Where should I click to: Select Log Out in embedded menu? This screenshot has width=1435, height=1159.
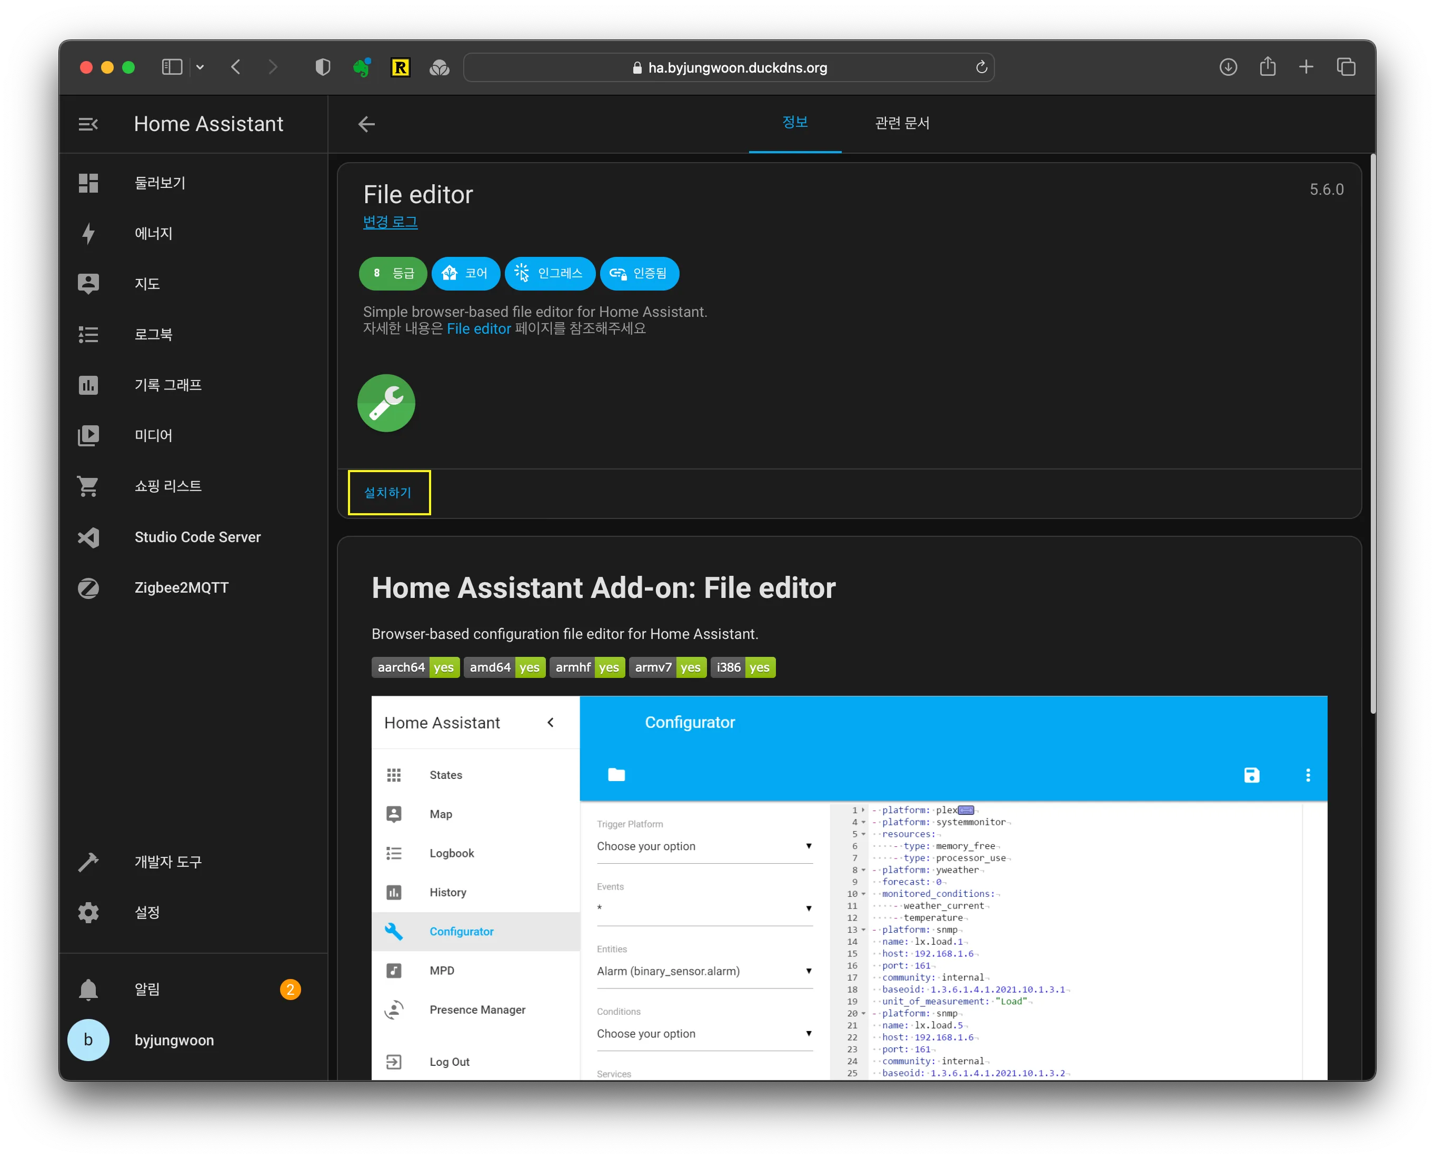(475, 1062)
